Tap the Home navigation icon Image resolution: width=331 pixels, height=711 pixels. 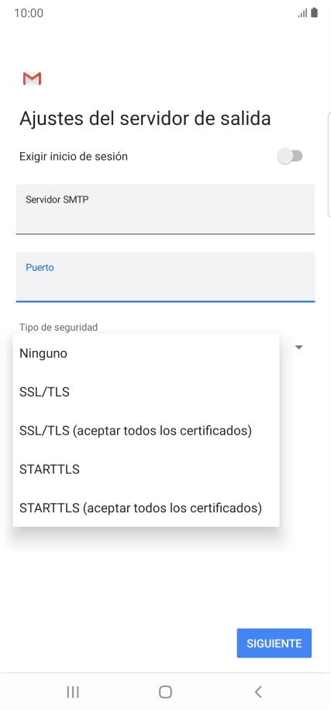point(165,692)
